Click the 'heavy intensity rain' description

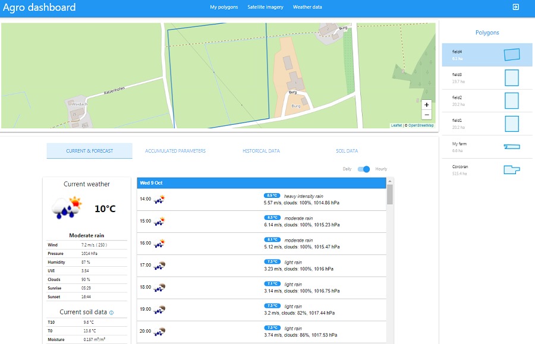tap(304, 197)
